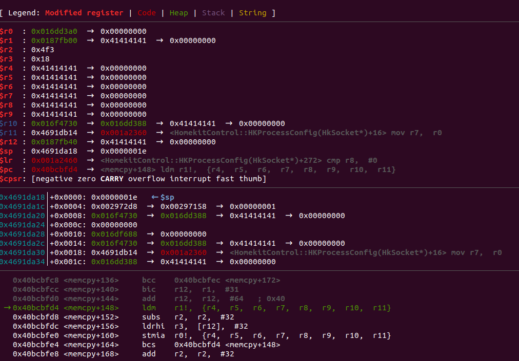Screen dimensions: 519x361
Task: Click the red 'Code' legend label
Action: pyautogui.click(x=147, y=13)
